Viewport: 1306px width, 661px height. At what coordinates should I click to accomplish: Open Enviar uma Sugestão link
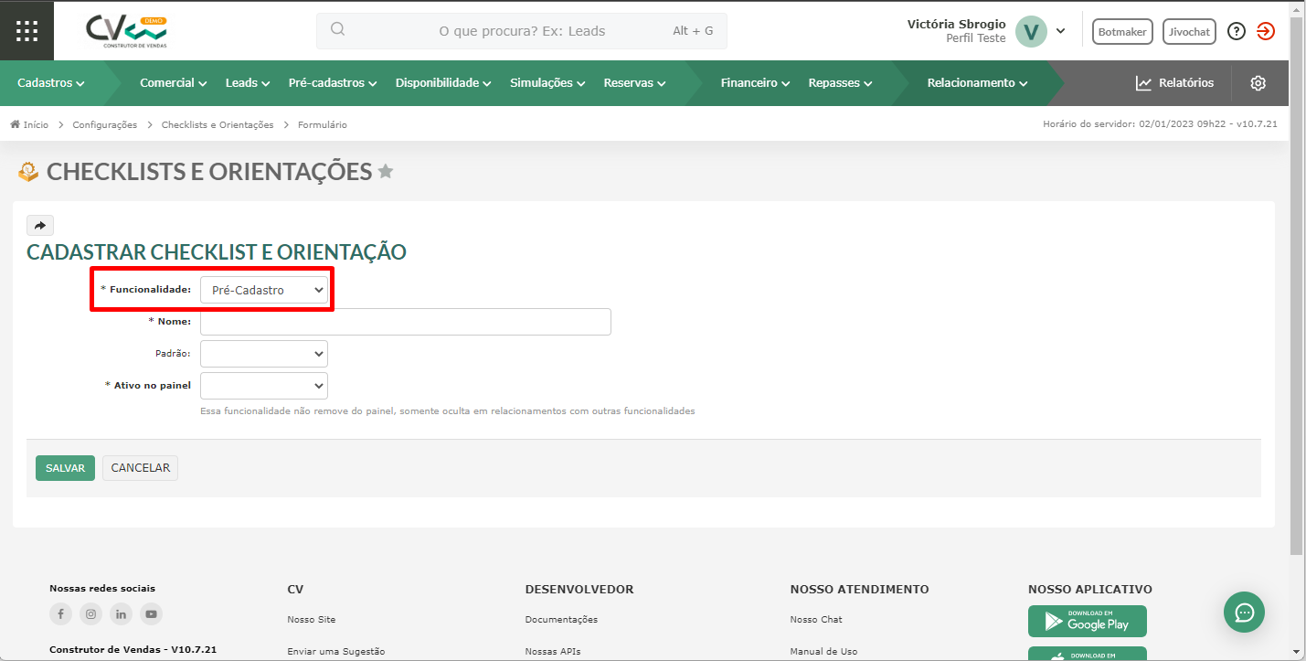click(x=335, y=652)
